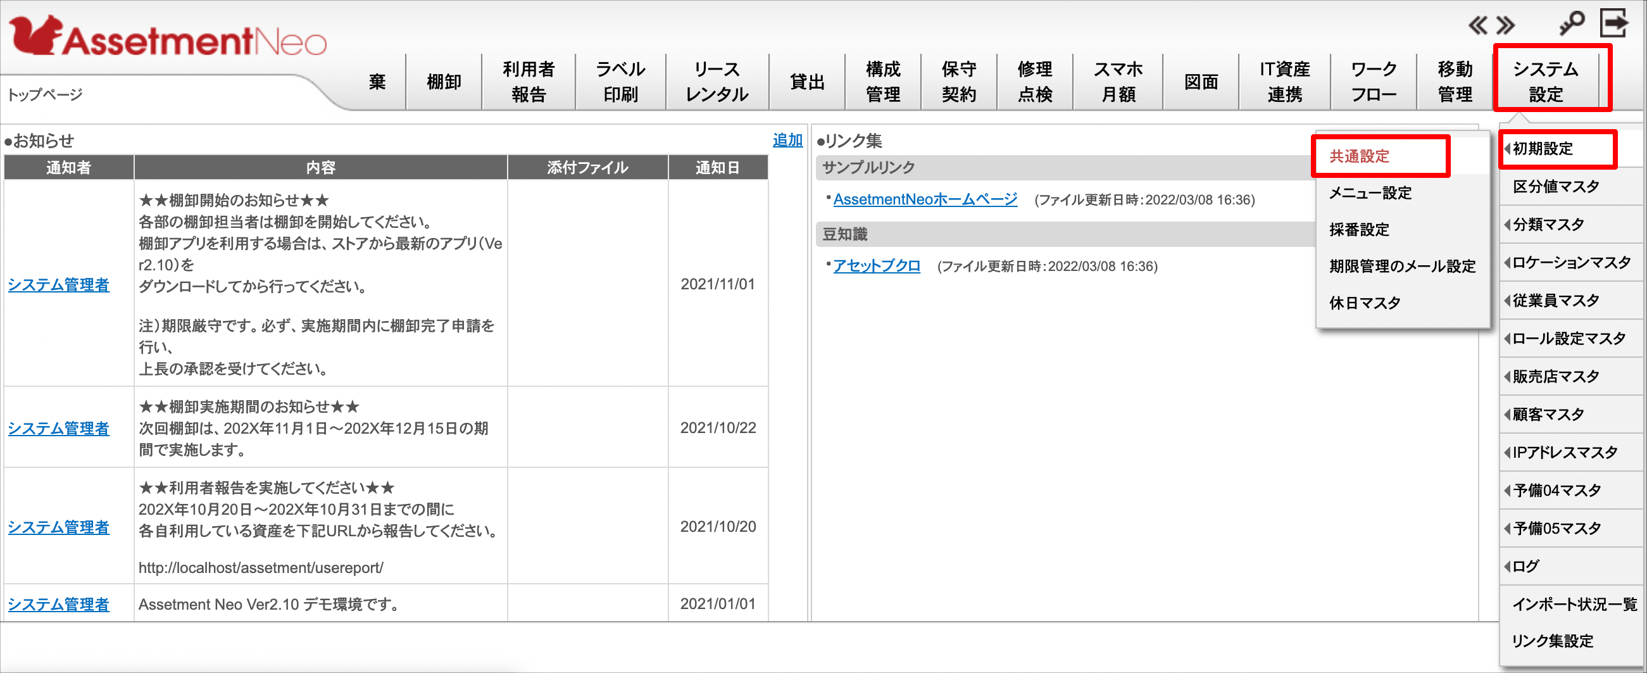Choose 休日マスタ from submenu
The image size is (1647, 673).
pyautogui.click(x=1402, y=303)
